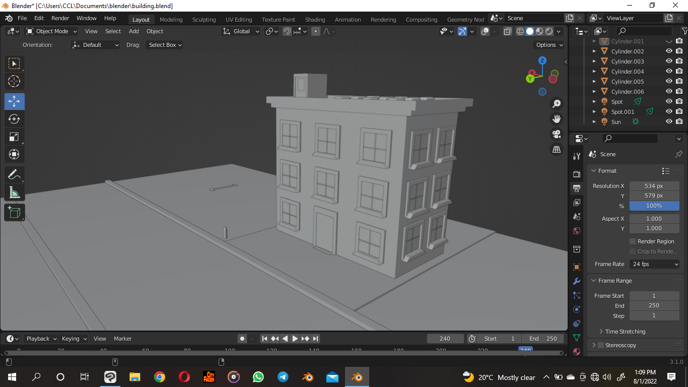Switch to the Shading workspace tab
This screenshot has width=688, height=387.
315,20
